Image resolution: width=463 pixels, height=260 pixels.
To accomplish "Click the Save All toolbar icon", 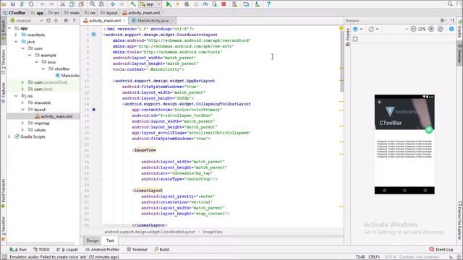I will [13, 4].
